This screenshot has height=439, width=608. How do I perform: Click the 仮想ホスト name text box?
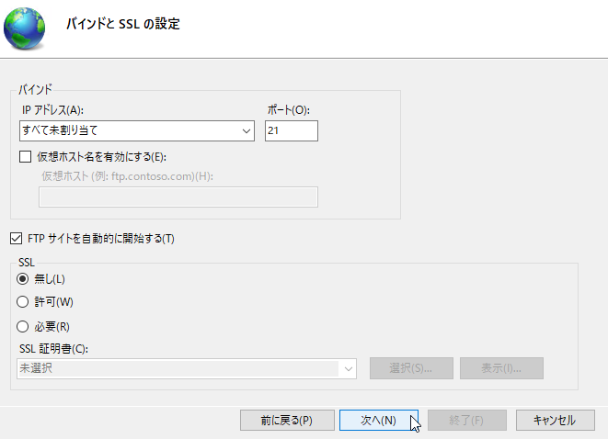pos(178,197)
